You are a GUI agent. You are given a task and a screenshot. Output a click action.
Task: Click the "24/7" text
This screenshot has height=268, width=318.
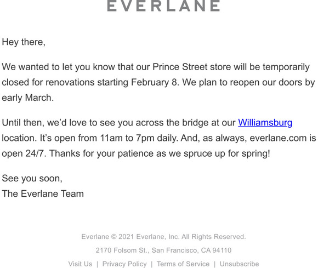pyautogui.click(x=35, y=153)
